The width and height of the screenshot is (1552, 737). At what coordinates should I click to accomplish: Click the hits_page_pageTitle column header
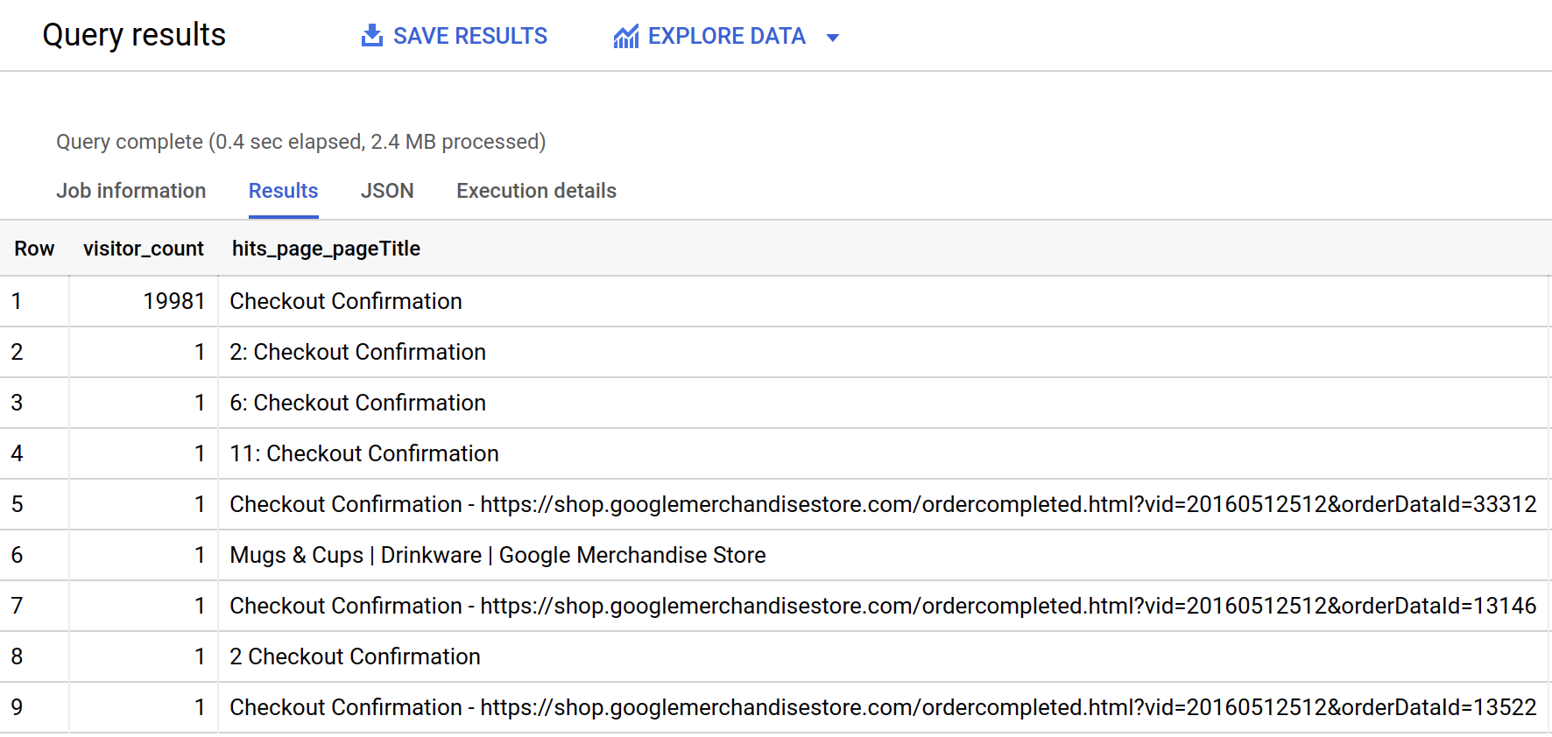pos(326,249)
